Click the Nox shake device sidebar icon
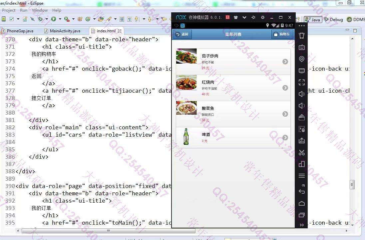The width and height of the screenshot is (365, 240). point(302,36)
